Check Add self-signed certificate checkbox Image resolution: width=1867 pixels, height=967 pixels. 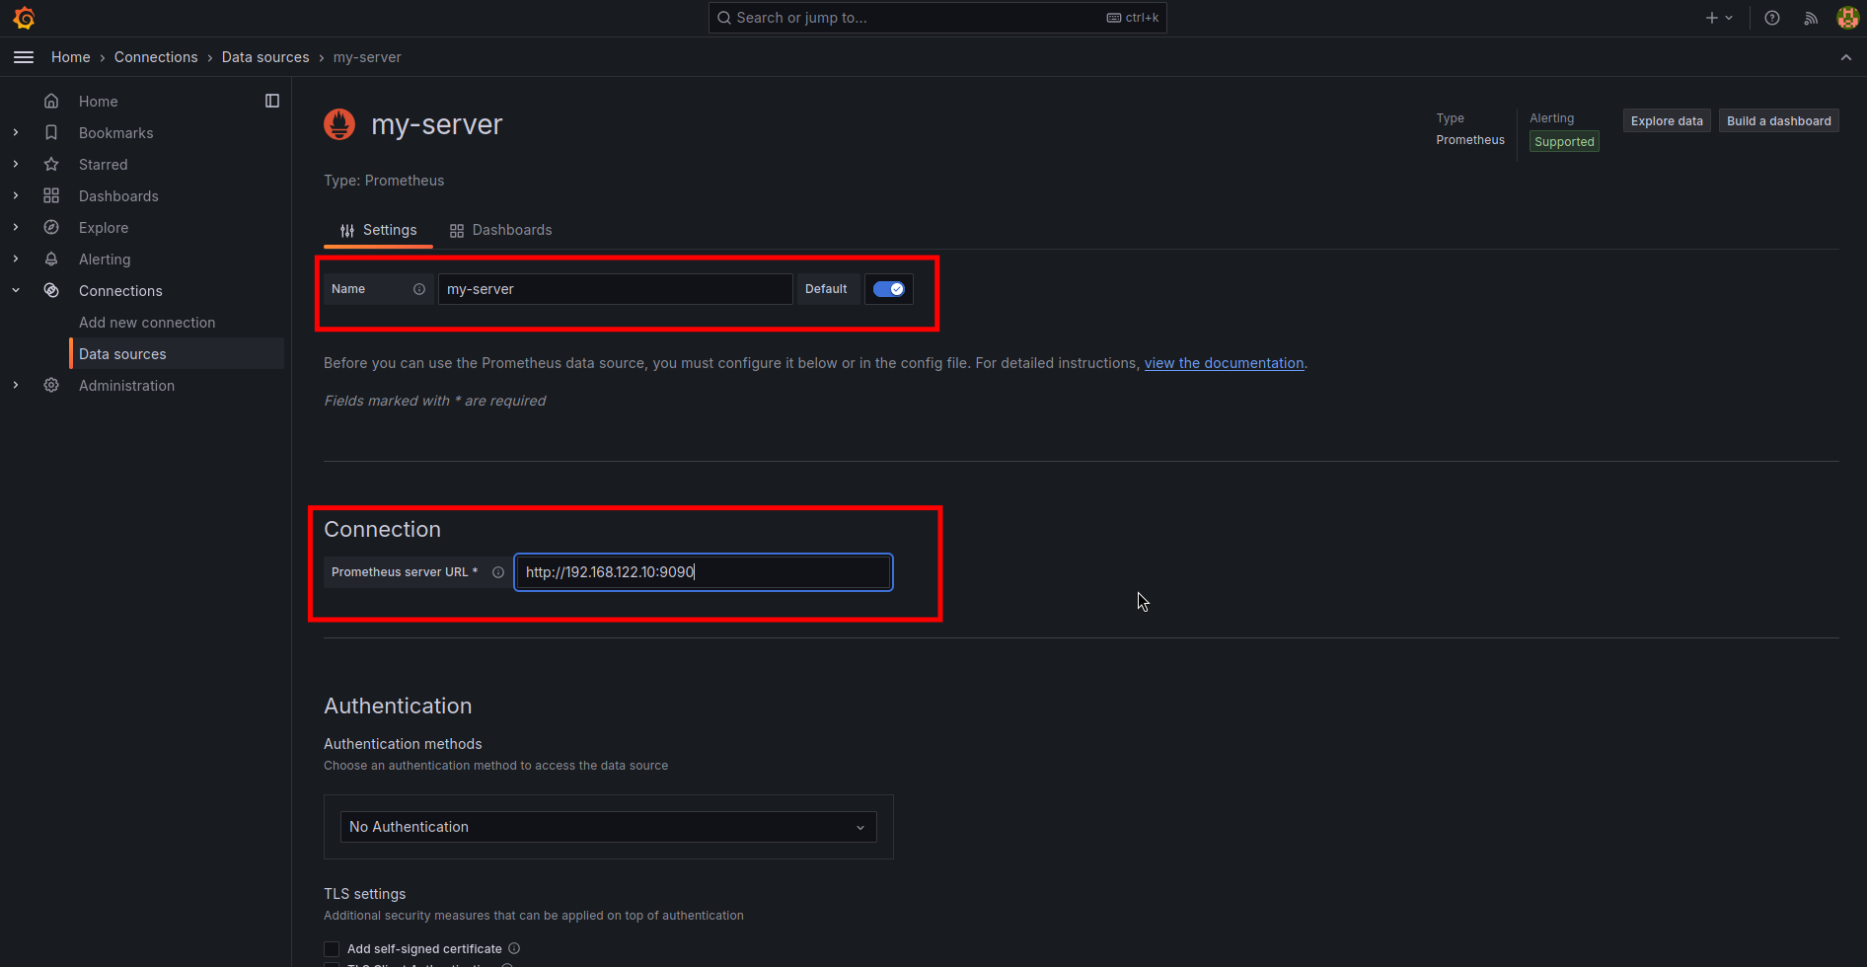[332, 949]
